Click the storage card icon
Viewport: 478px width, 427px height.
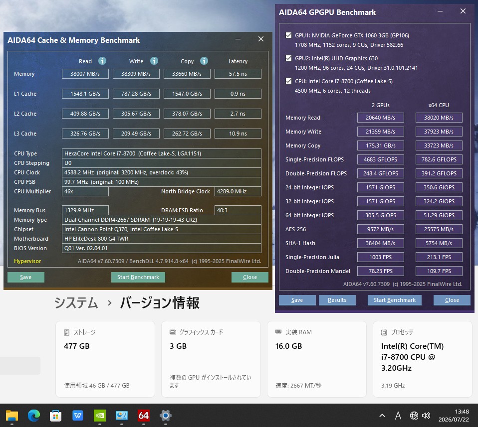pos(67,332)
